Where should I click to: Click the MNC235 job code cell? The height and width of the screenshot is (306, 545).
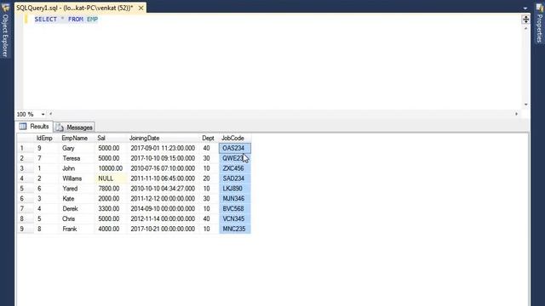[x=235, y=229]
